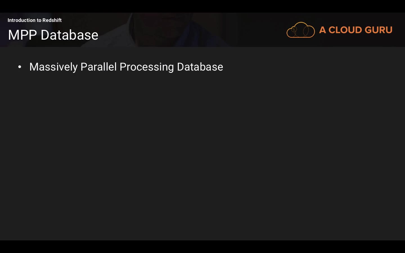Click the A Cloud Guru cloud logo icon
Image resolution: width=405 pixels, height=253 pixels.
tap(300, 30)
